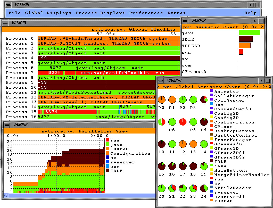Click the Parallelism View scrollbar left arrow

coord(6,195)
